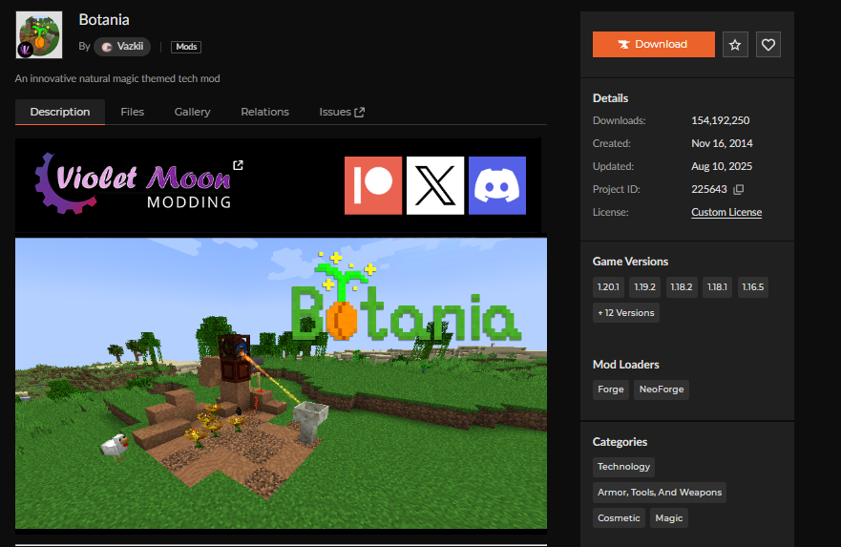The width and height of the screenshot is (841, 547).
Task: Select the Relations tab
Action: [264, 112]
